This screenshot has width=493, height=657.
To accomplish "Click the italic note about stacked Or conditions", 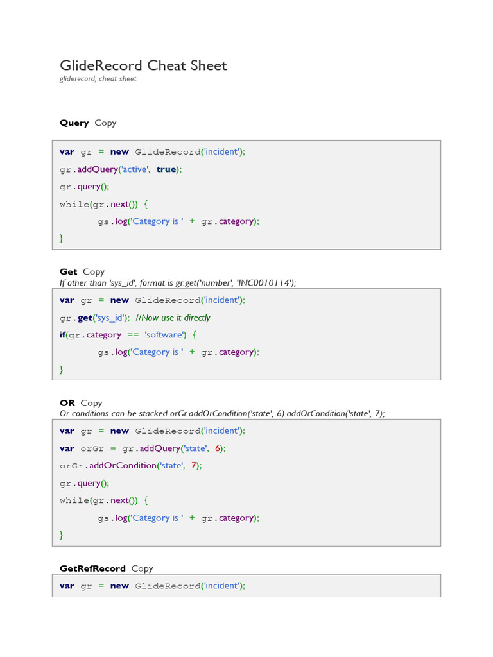I will pos(222,413).
